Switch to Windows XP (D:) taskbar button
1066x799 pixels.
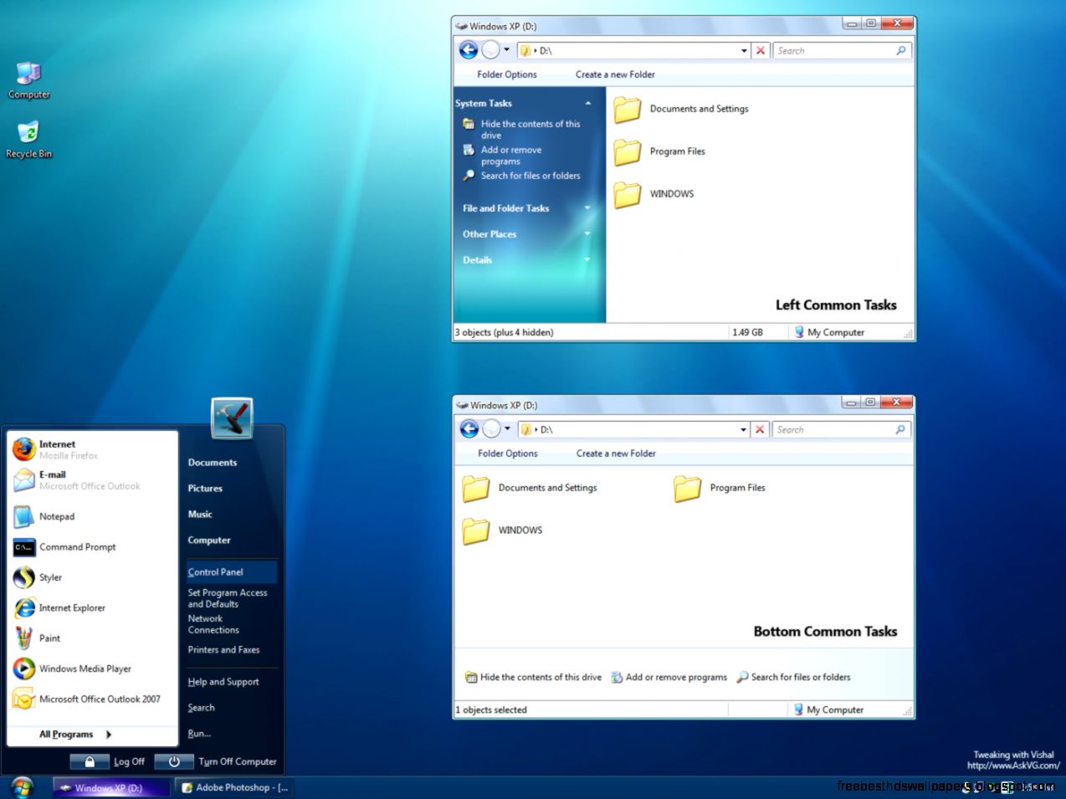[112, 788]
